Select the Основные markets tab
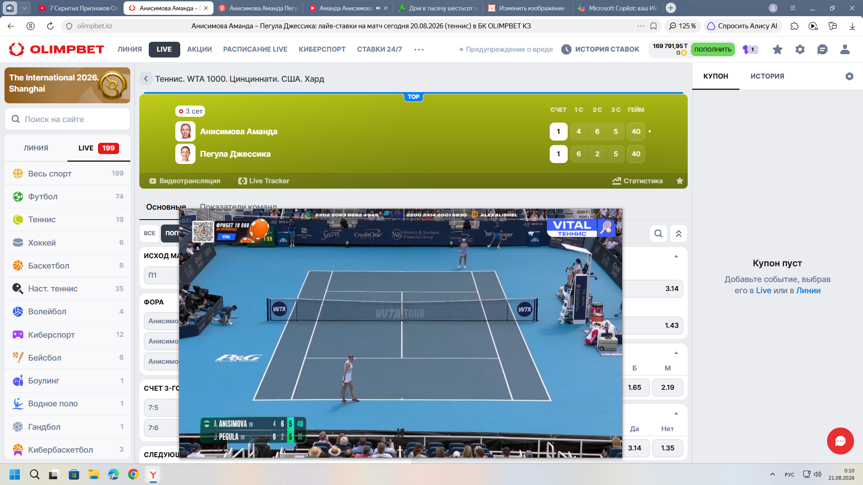Image resolution: width=863 pixels, height=485 pixels. 166,207
